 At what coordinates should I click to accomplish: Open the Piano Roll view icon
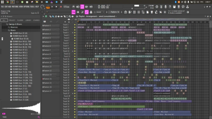(x=130, y=12)
